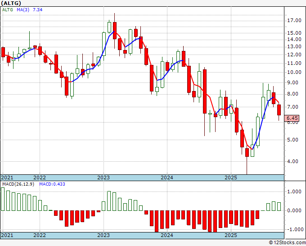Click the (ALTG) chart title
Viewport: 306px width, 246px height.
[11, 3]
